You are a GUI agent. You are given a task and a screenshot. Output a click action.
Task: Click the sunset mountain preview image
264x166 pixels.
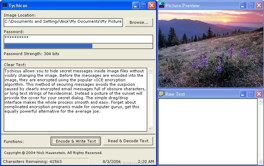(211, 49)
